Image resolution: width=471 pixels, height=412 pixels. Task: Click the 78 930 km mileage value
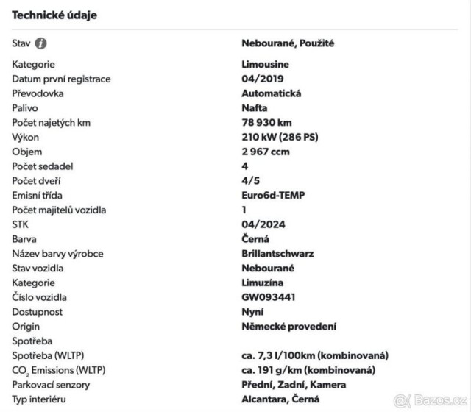[x=268, y=123]
